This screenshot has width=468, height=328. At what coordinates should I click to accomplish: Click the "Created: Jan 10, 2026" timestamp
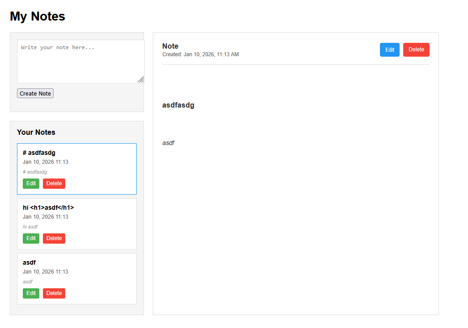200,54
